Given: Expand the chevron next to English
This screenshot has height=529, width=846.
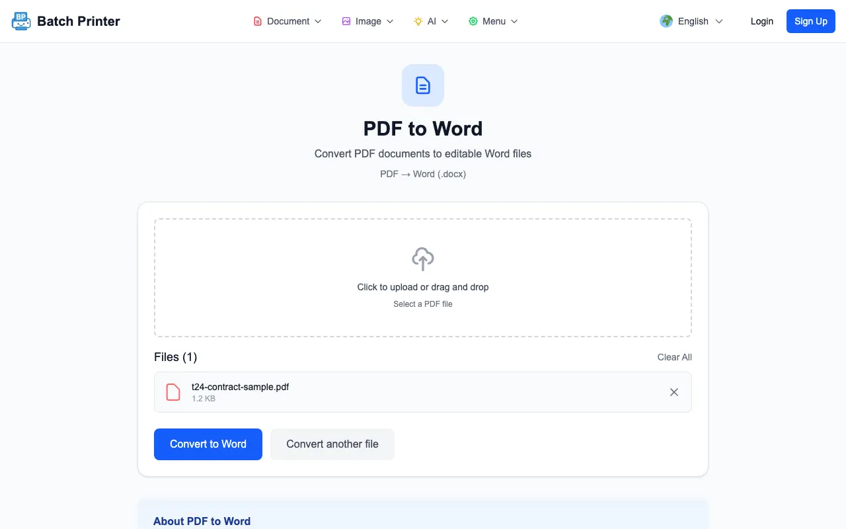Looking at the screenshot, I should click(x=719, y=21).
